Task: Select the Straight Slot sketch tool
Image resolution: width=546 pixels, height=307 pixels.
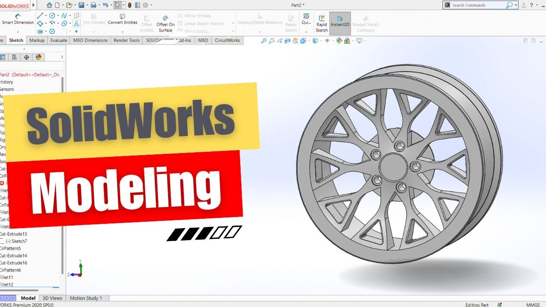Action: (x=40, y=31)
